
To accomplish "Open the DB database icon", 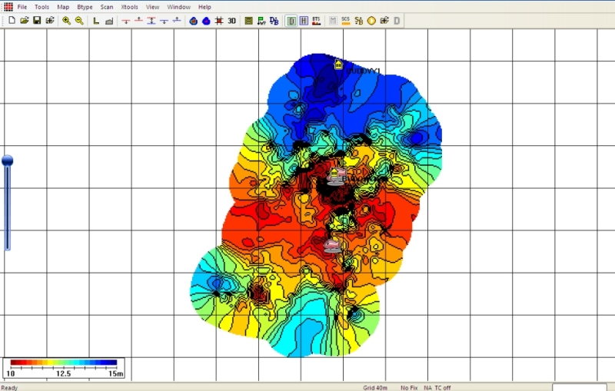I will tap(274, 21).
